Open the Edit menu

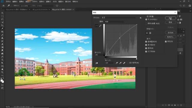15,1
